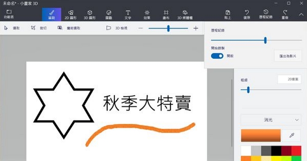307x161 pixels.
Task: Switch to the 2D 圖形 tab
Action: coord(70,14)
